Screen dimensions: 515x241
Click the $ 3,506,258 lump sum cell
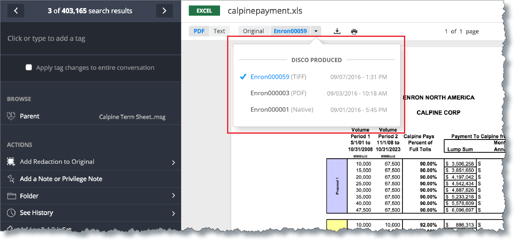click(x=460, y=164)
